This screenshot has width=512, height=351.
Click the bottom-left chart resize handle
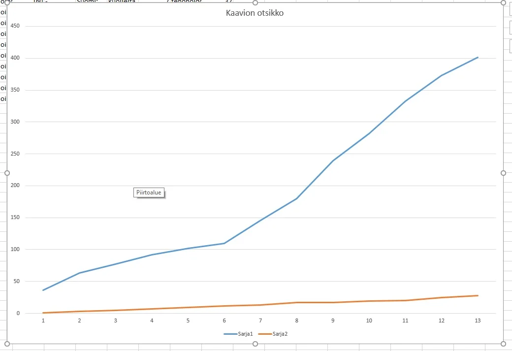tap(7, 344)
